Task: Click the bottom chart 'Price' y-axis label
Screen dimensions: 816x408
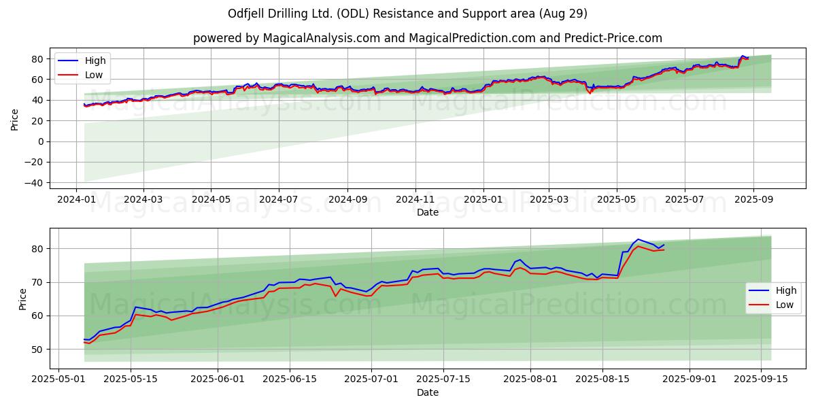Action: (x=23, y=299)
